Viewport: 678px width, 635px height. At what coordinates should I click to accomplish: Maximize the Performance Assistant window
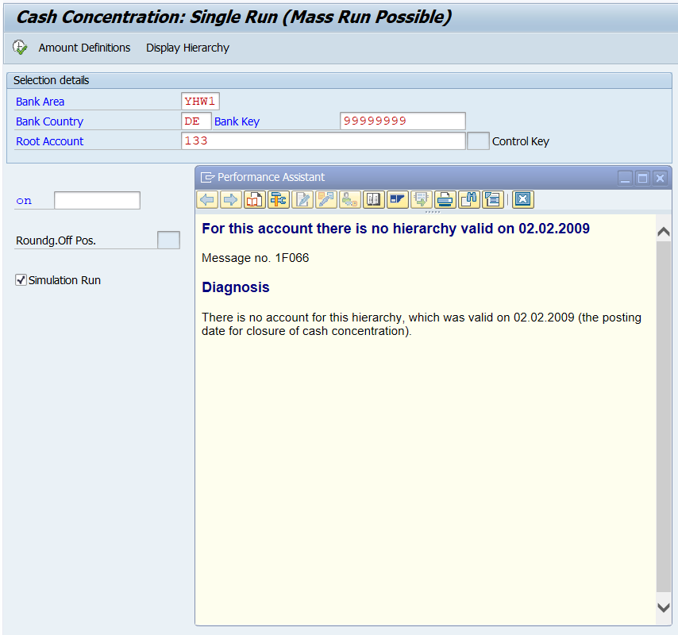tap(642, 178)
